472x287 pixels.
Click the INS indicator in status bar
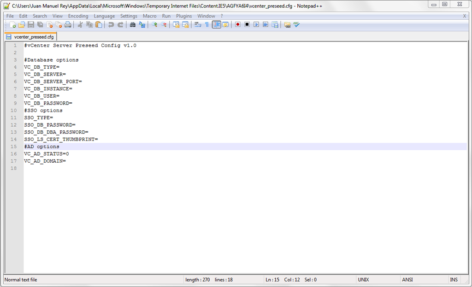click(454, 280)
